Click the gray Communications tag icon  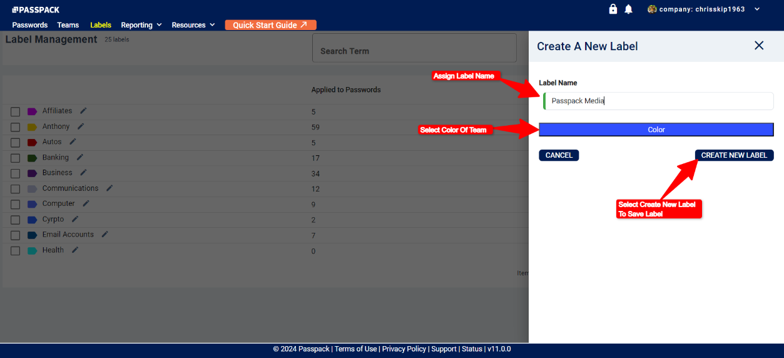click(33, 189)
